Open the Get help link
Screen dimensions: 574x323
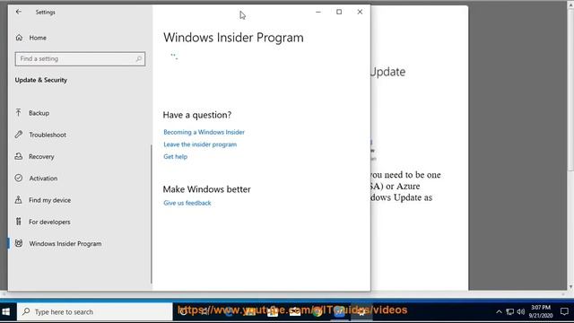[x=176, y=156]
